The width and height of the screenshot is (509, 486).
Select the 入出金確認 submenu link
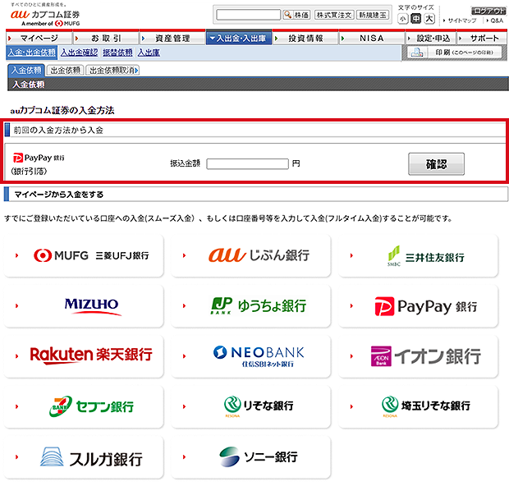tap(79, 53)
